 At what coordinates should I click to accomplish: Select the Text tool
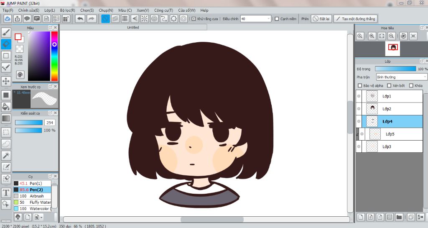[x=6, y=193]
